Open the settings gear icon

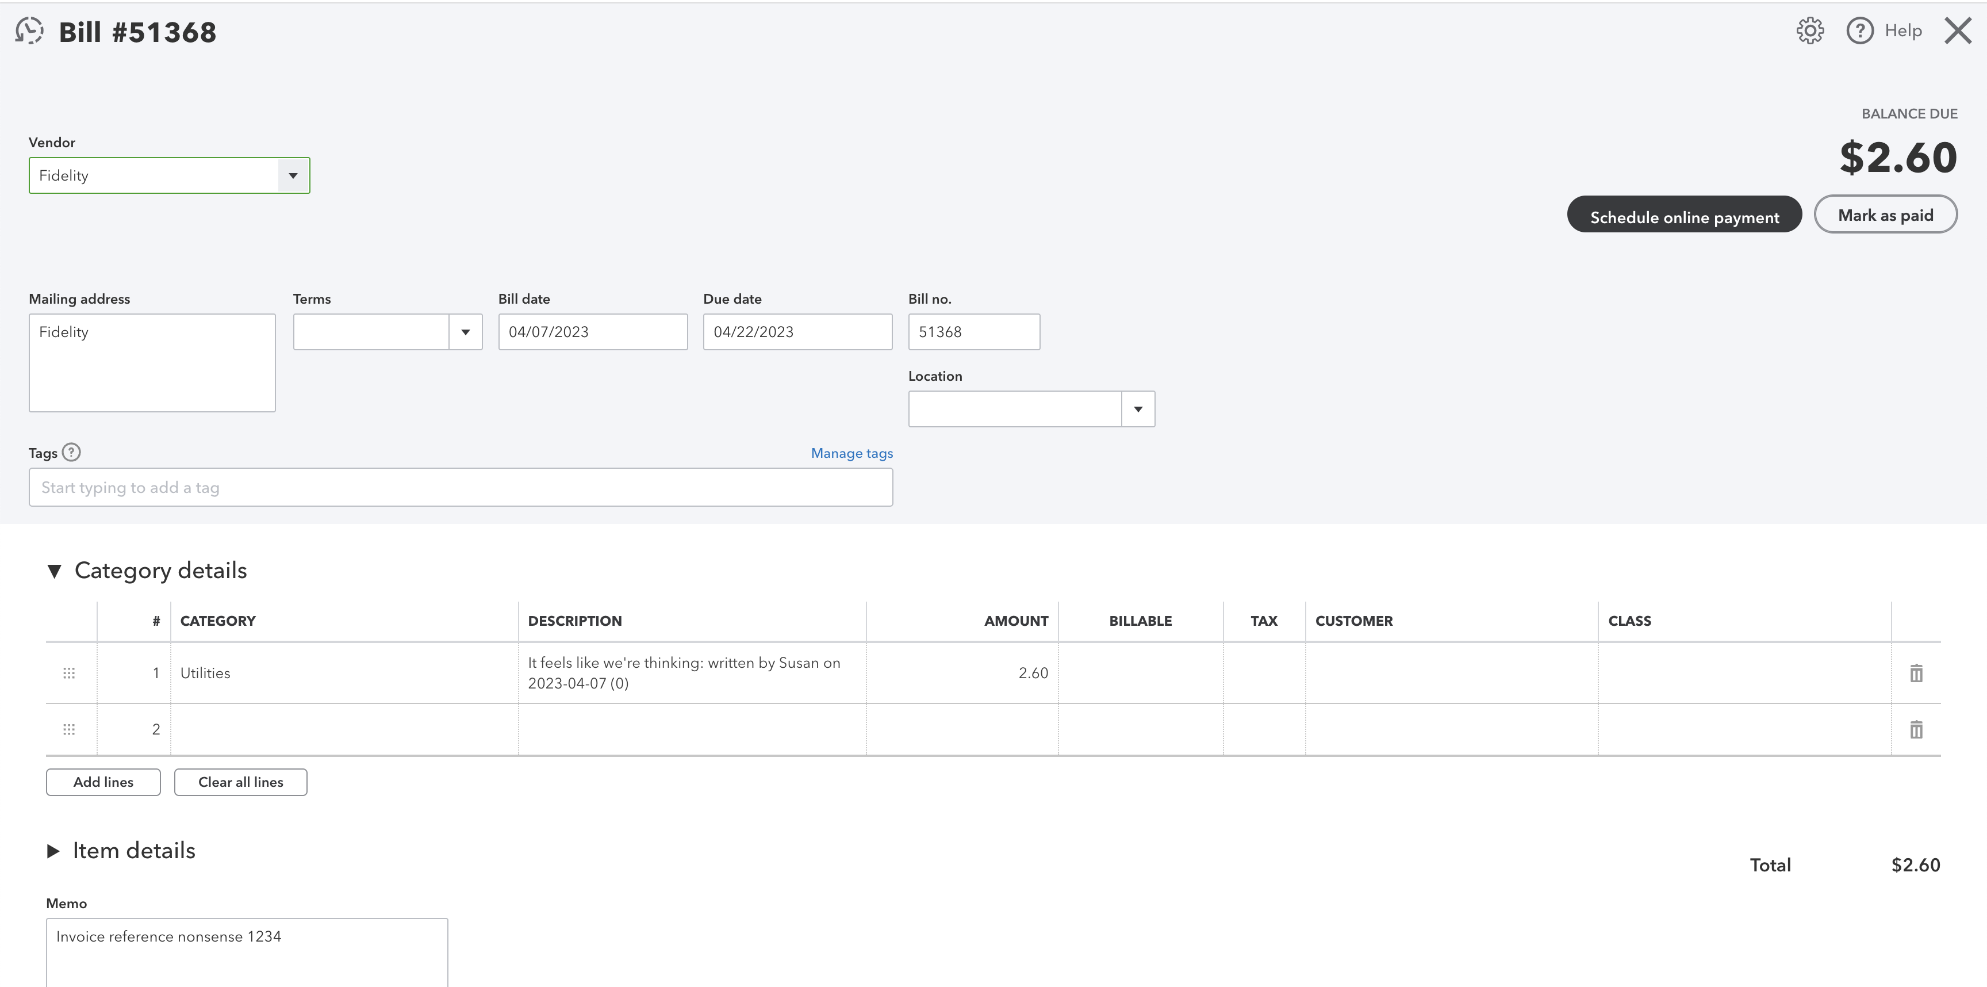click(1809, 31)
